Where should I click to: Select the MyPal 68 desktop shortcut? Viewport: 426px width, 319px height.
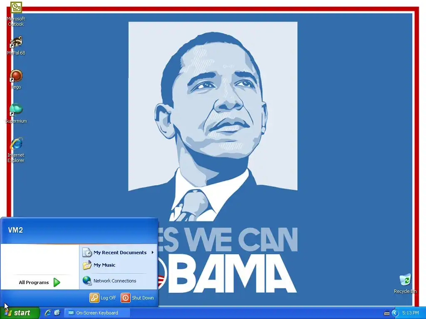click(x=16, y=45)
